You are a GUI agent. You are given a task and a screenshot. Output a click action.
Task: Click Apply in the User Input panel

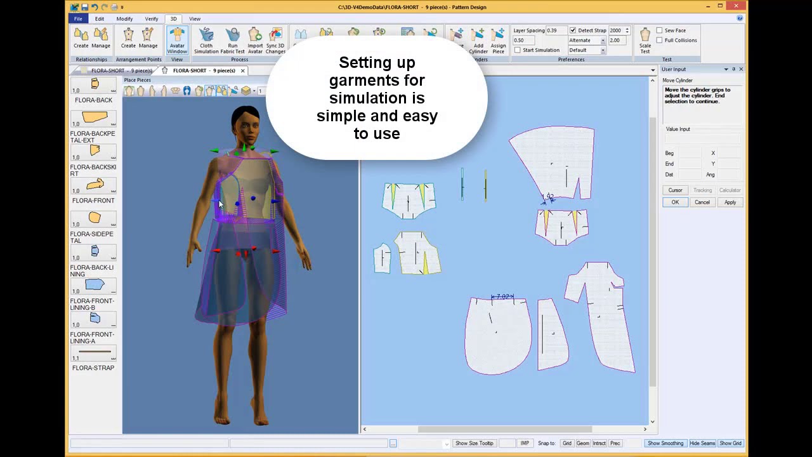tap(730, 202)
